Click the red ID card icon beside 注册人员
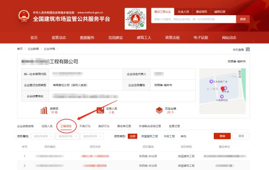 pyautogui.click(x=100, y=110)
